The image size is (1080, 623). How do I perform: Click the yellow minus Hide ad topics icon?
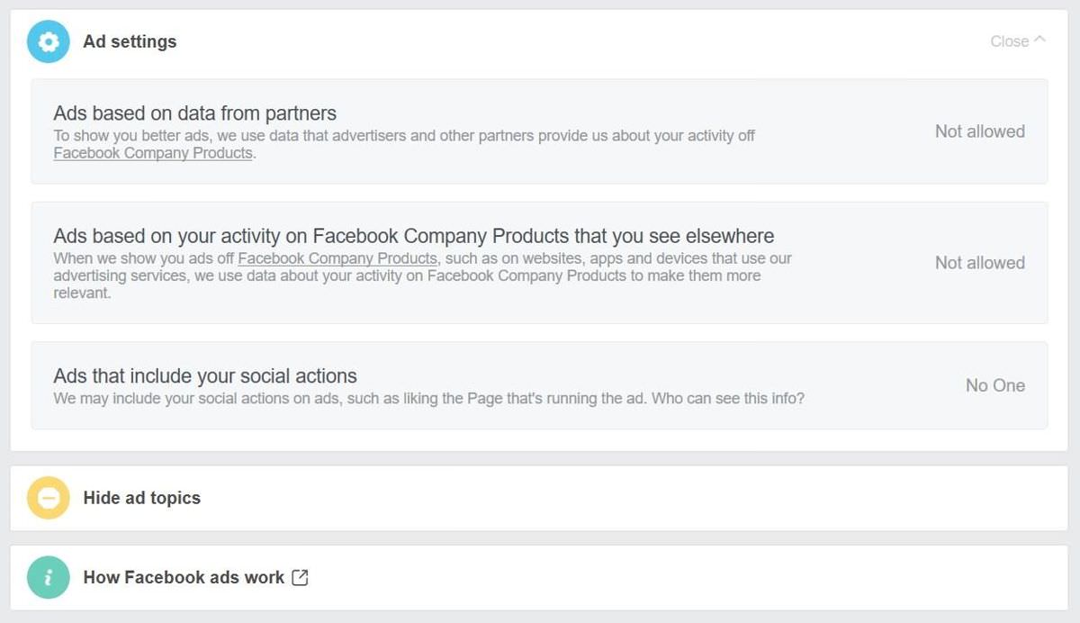[49, 498]
